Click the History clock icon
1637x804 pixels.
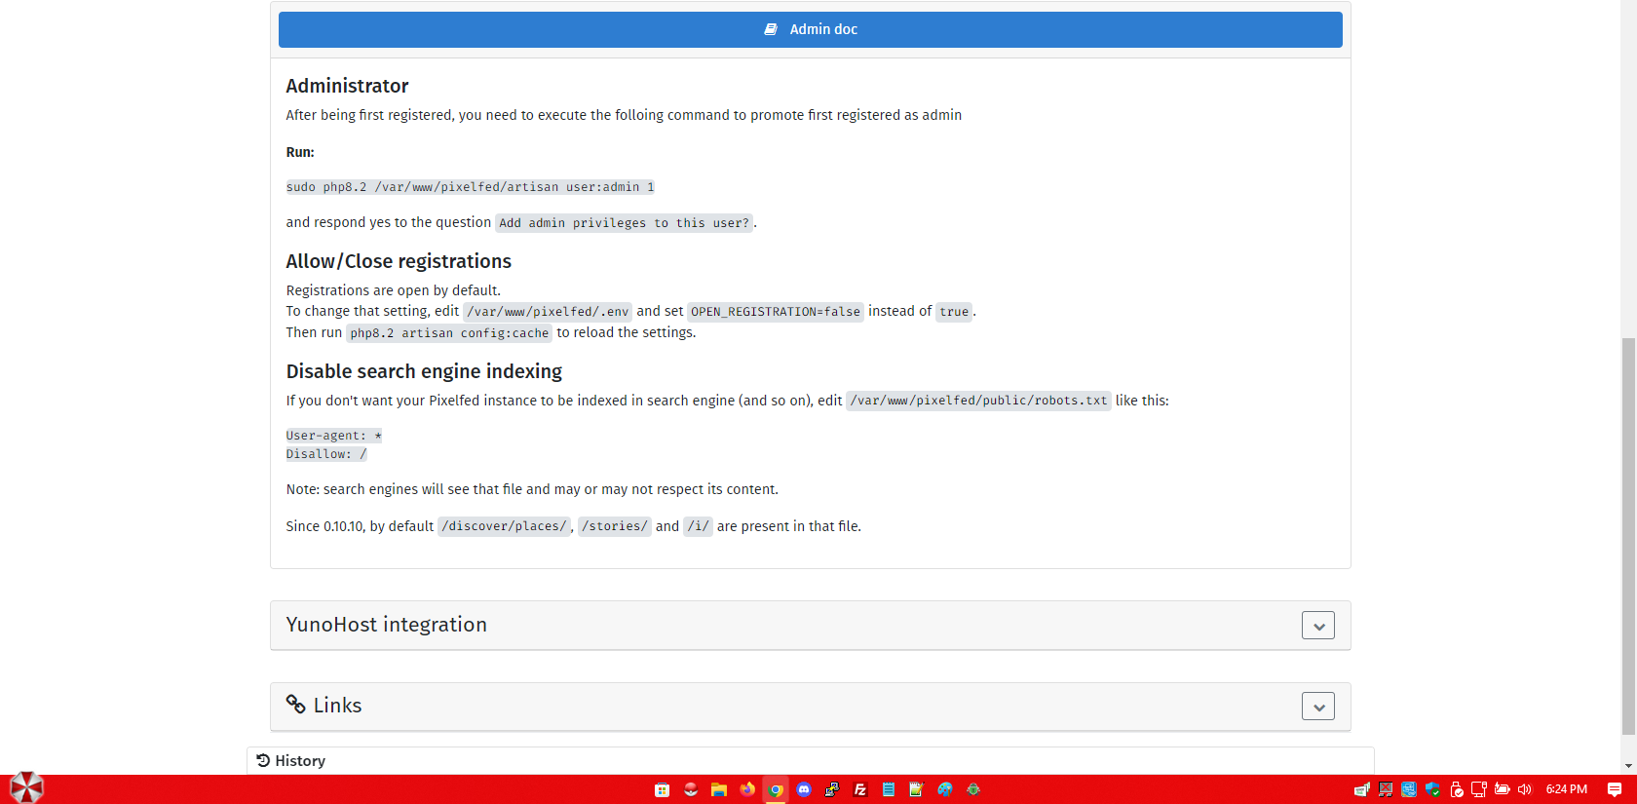[263, 760]
